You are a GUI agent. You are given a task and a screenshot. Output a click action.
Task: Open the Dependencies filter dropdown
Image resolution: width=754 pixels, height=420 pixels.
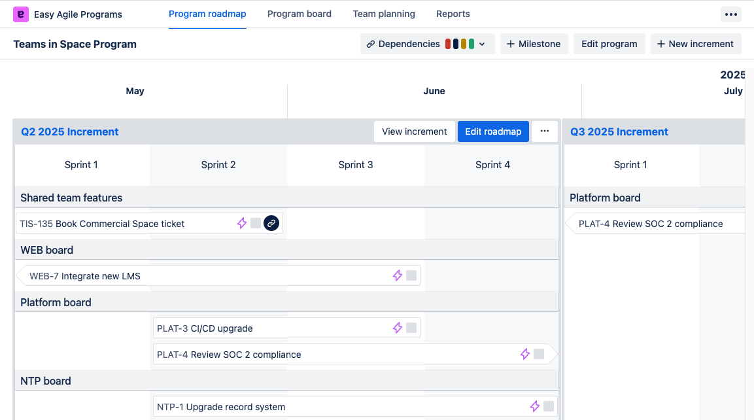pos(482,44)
